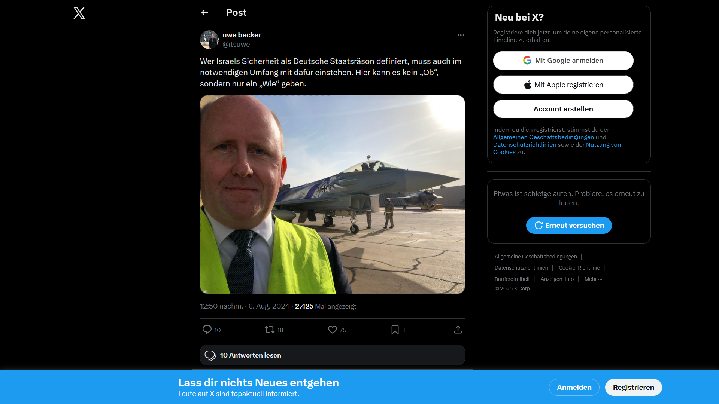This screenshot has width=719, height=404.
Task: Read the 10 Antworten lesen replies
Action: pyautogui.click(x=332, y=355)
